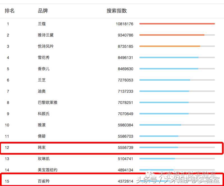
Task: Click search index value 5980384
Action: [125, 125]
